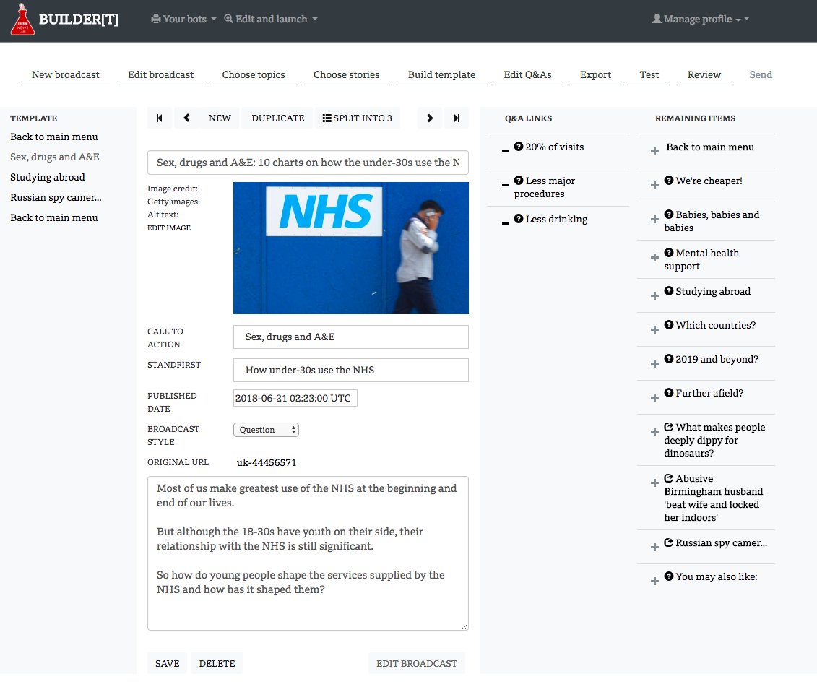
Task: Open the 'Your bots' dropdown menu
Action: click(183, 19)
